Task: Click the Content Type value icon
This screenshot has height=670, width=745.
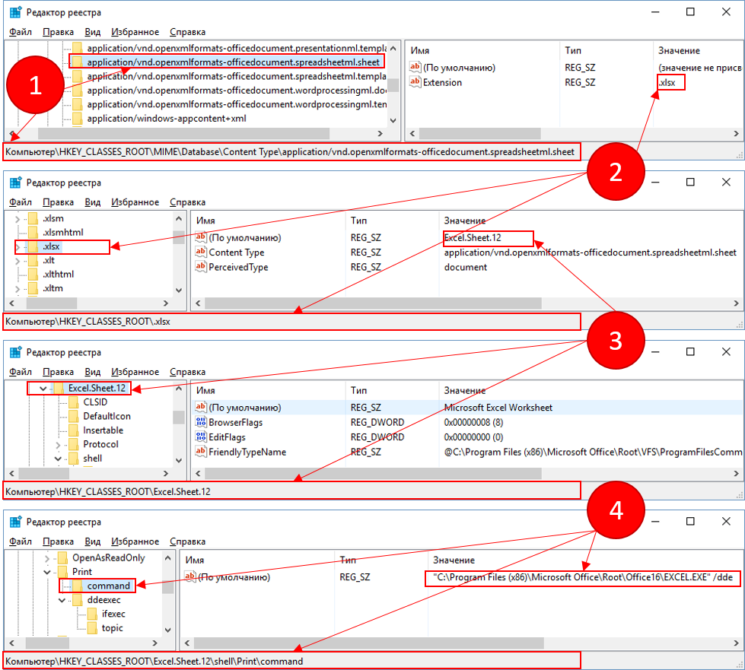Action: pos(201,252)
